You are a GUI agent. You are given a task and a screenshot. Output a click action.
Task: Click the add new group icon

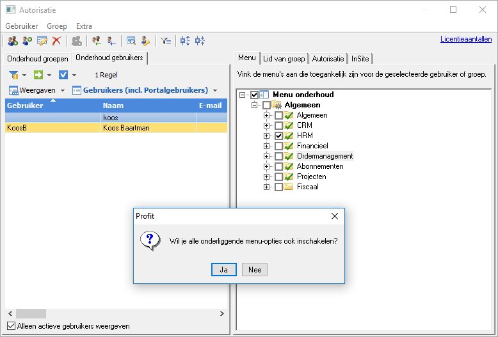click(x=13, y=41)
